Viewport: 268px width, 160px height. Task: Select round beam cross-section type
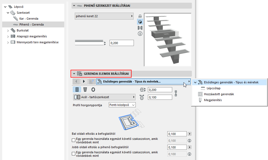93,90
